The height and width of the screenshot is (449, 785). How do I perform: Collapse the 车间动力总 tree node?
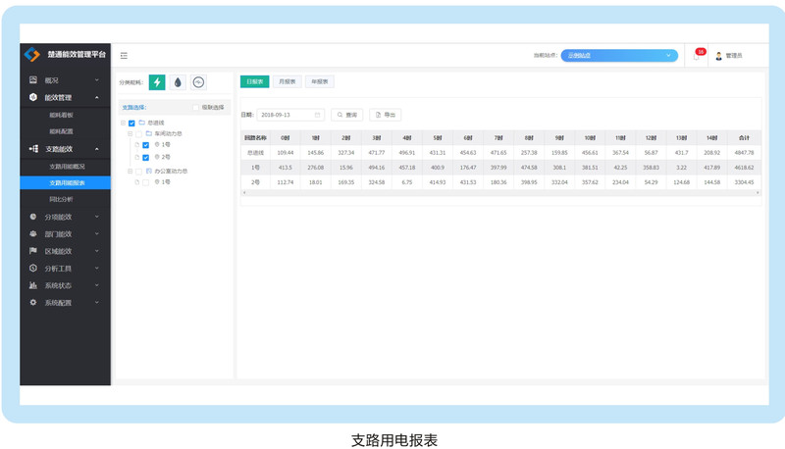[x=131, y=134]
